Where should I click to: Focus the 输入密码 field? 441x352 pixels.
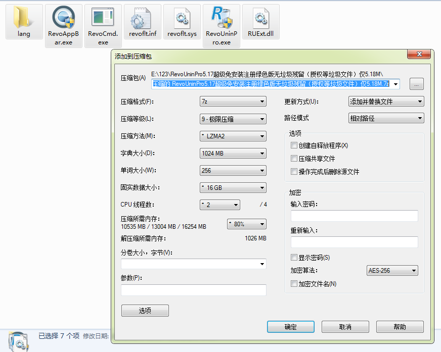pos(354,216)
